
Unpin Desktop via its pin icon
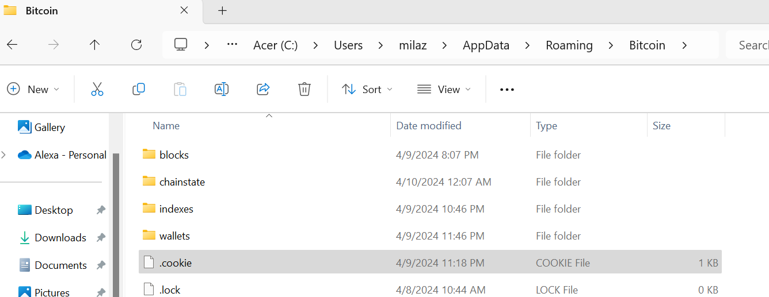[x=101, y=210]
